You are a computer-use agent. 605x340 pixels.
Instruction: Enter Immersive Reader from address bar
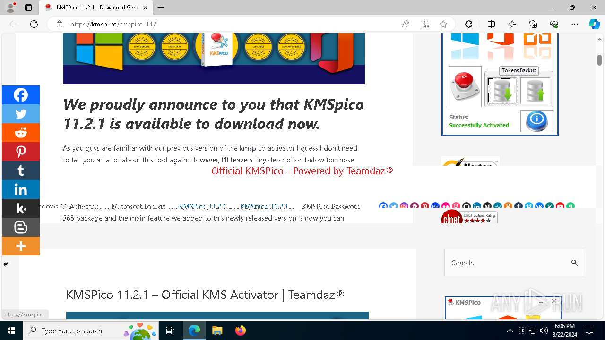point(424,24)
